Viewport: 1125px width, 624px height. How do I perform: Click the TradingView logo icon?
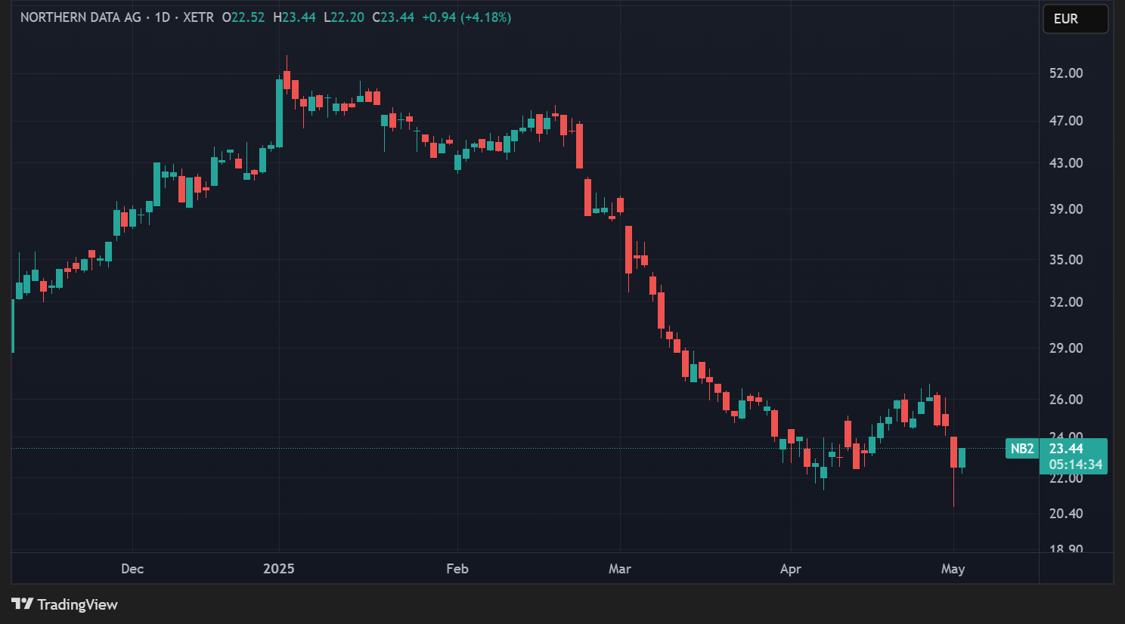pos(22,604)
